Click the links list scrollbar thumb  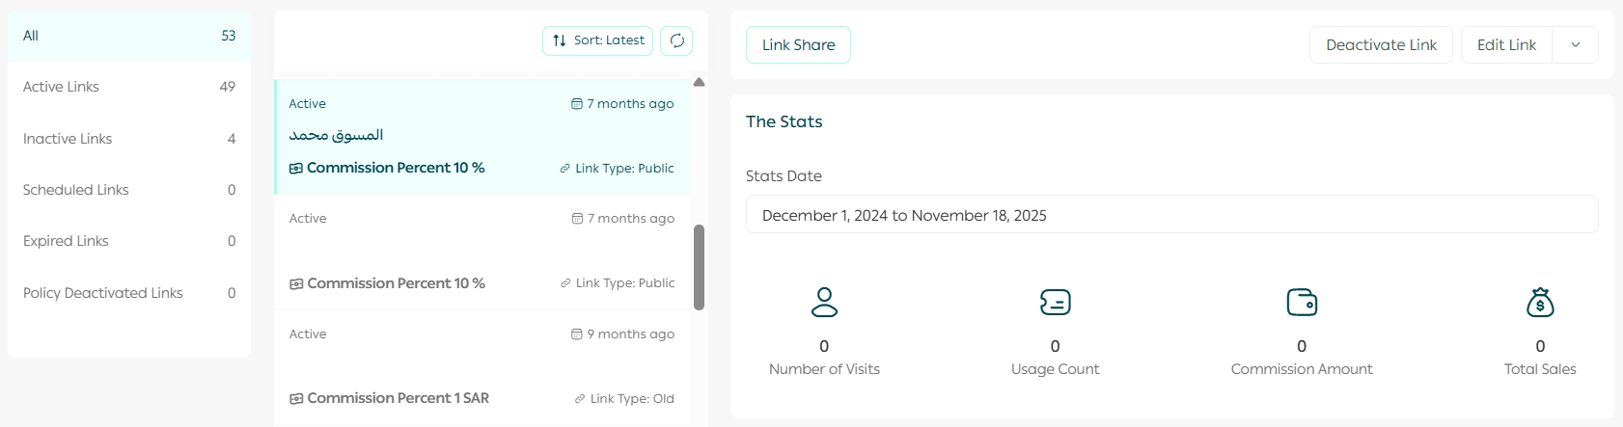pos(699,267)
